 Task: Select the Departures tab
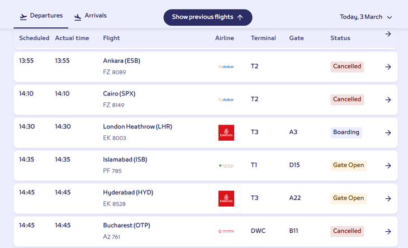(x=41, y=16)
